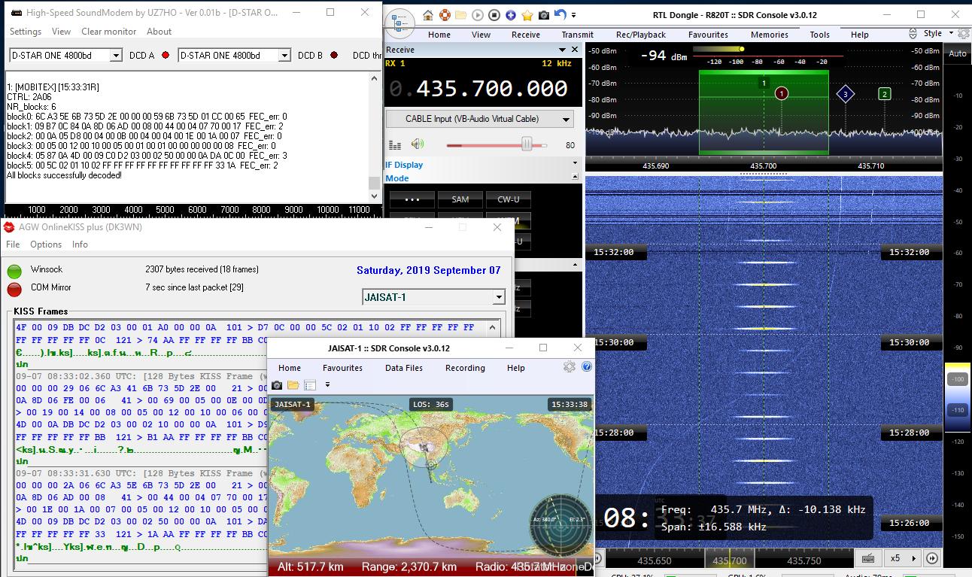Click the keyboard icon below the waterfall
Image resolution: width=972 pixels, height=577 pixels.
pos(868,558)
